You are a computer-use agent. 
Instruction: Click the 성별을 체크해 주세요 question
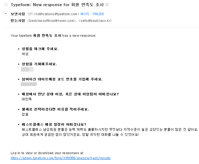(x=40, y=49)
